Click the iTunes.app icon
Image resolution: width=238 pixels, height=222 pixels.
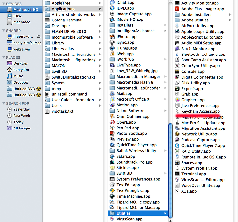point(112,48)
